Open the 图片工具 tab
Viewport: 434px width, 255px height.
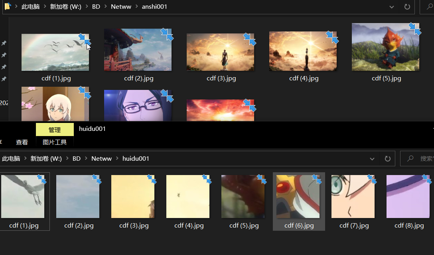[x=55, y=142]
